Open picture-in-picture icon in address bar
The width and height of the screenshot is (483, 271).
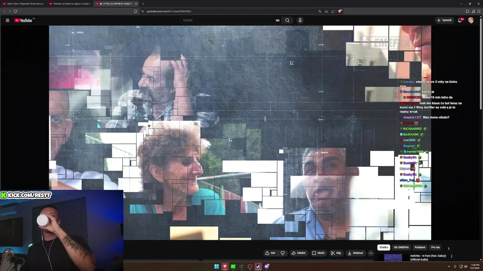(x=326, y=11)
